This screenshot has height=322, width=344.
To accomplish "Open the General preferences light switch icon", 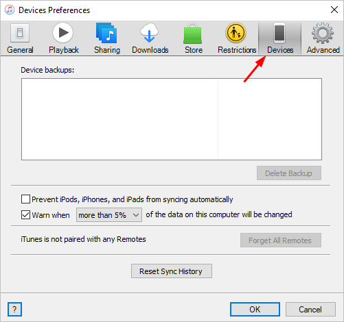I will point(20,33).
